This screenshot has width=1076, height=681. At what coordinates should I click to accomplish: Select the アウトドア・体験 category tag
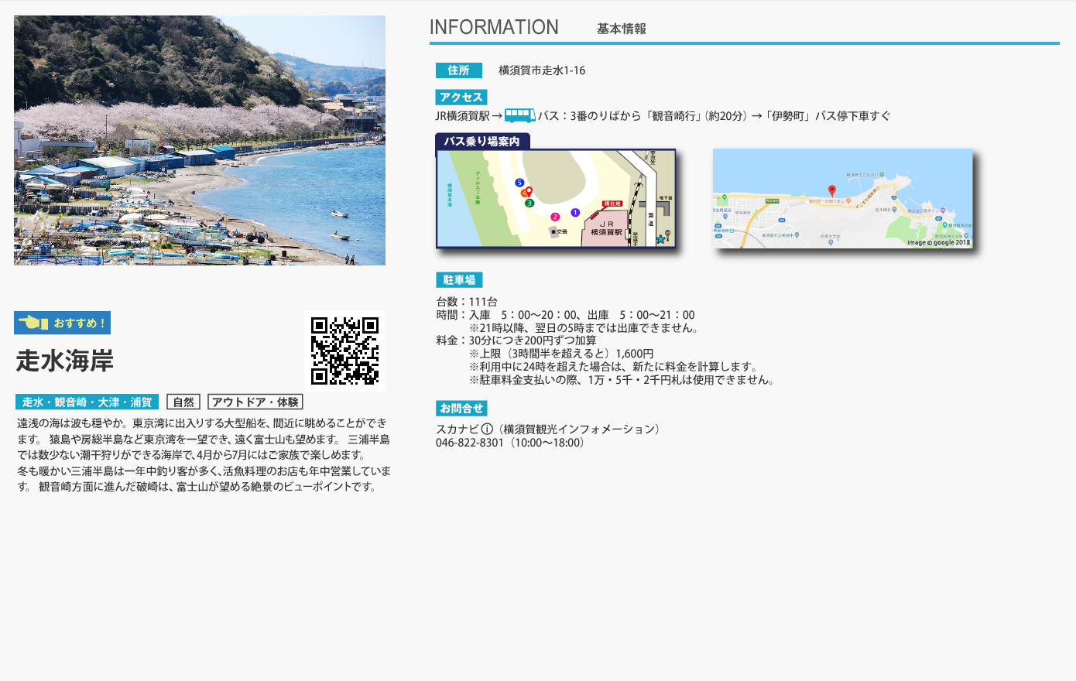point(255,402)
